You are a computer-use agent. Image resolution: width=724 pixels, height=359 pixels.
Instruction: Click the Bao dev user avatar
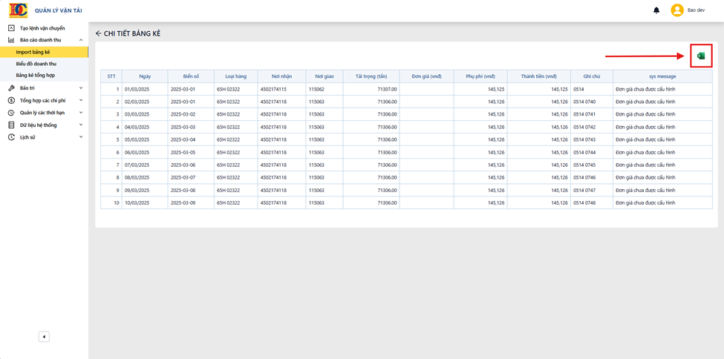677,10
